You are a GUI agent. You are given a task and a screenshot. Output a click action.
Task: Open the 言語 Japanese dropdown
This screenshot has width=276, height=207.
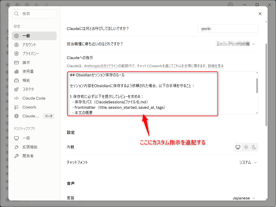[244, 198]
